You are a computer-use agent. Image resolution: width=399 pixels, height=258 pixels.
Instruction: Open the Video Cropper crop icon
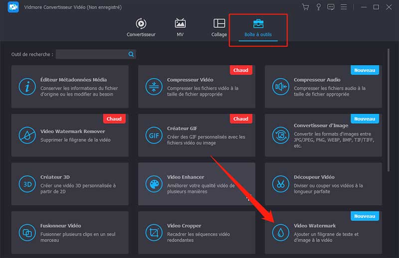pyautogui.click(x=154, y=233)
